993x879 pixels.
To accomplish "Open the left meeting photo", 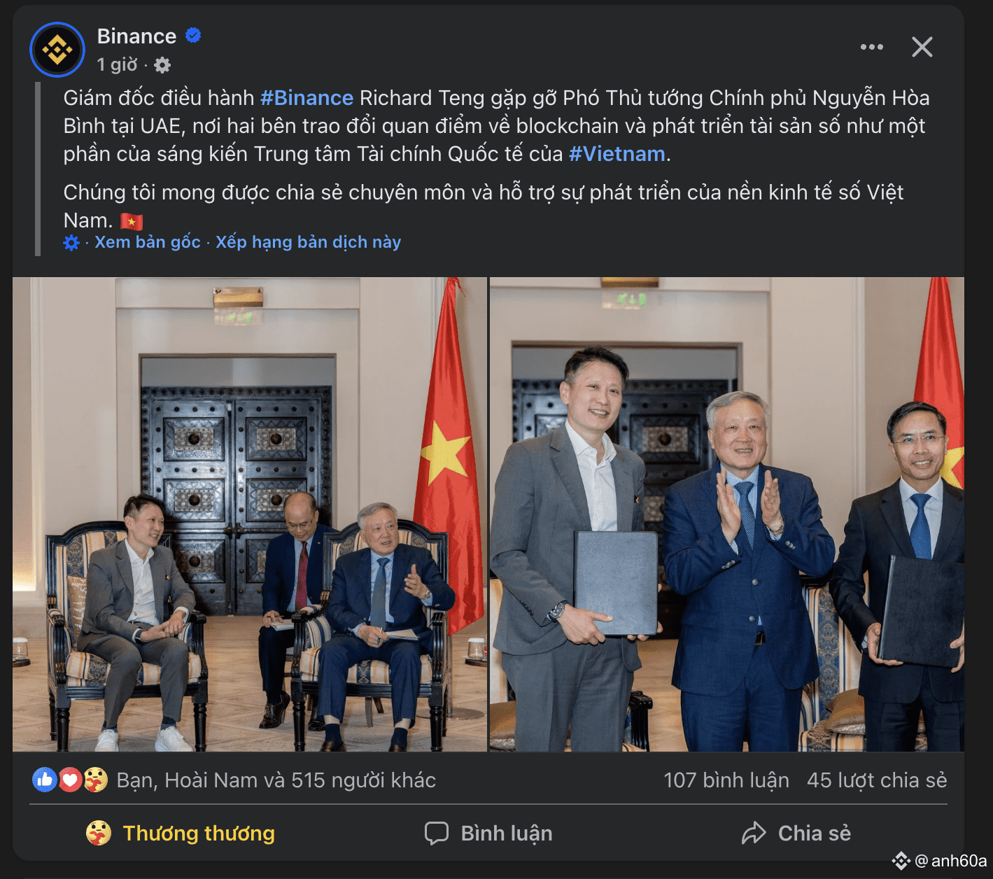I will [249, 514].
